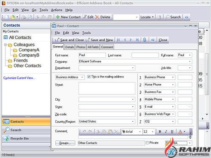Click the Groups... button
The height and width of the screenshot is (158, 211).
(65, 143)
